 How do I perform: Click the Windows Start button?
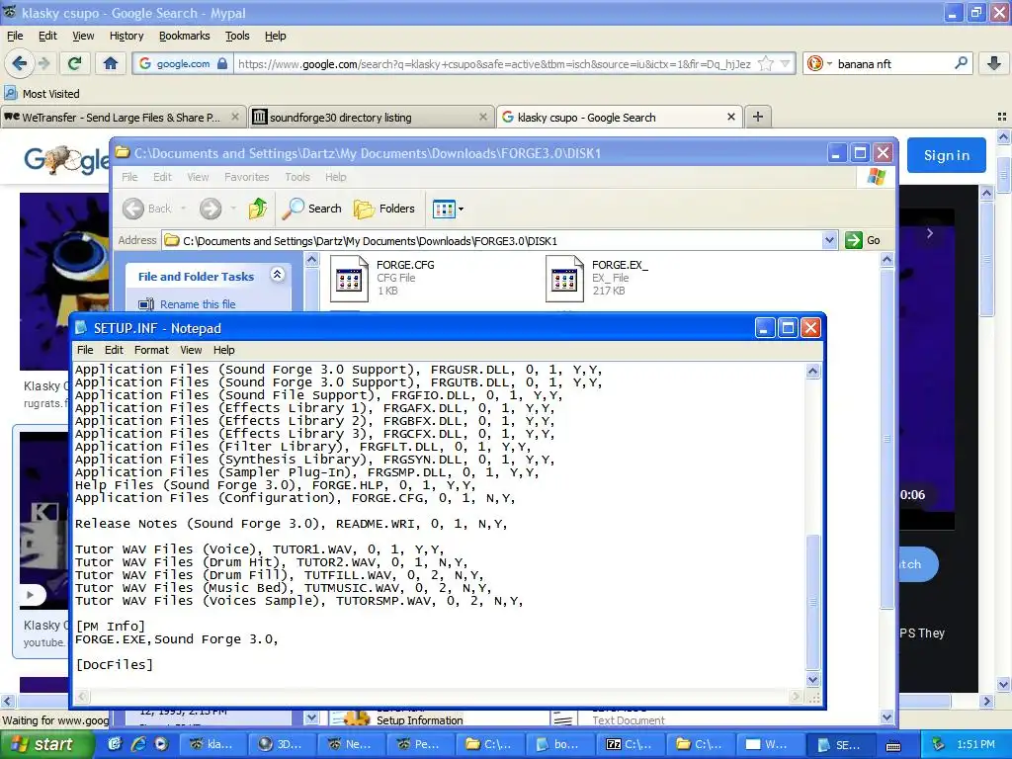45,744
